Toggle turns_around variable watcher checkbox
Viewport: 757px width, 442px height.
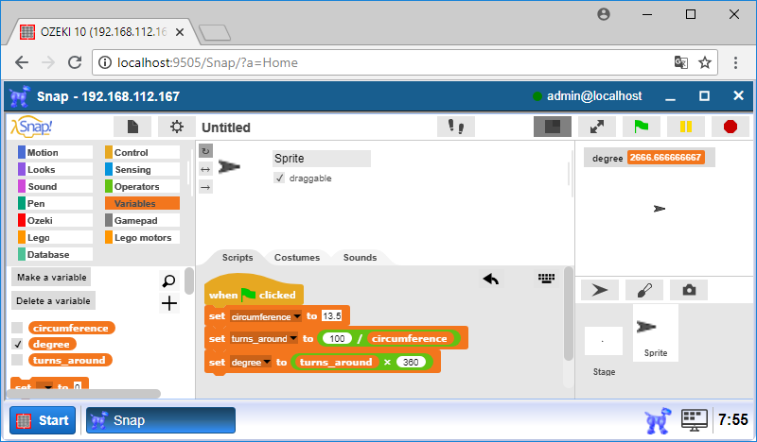tap(17, 360)
